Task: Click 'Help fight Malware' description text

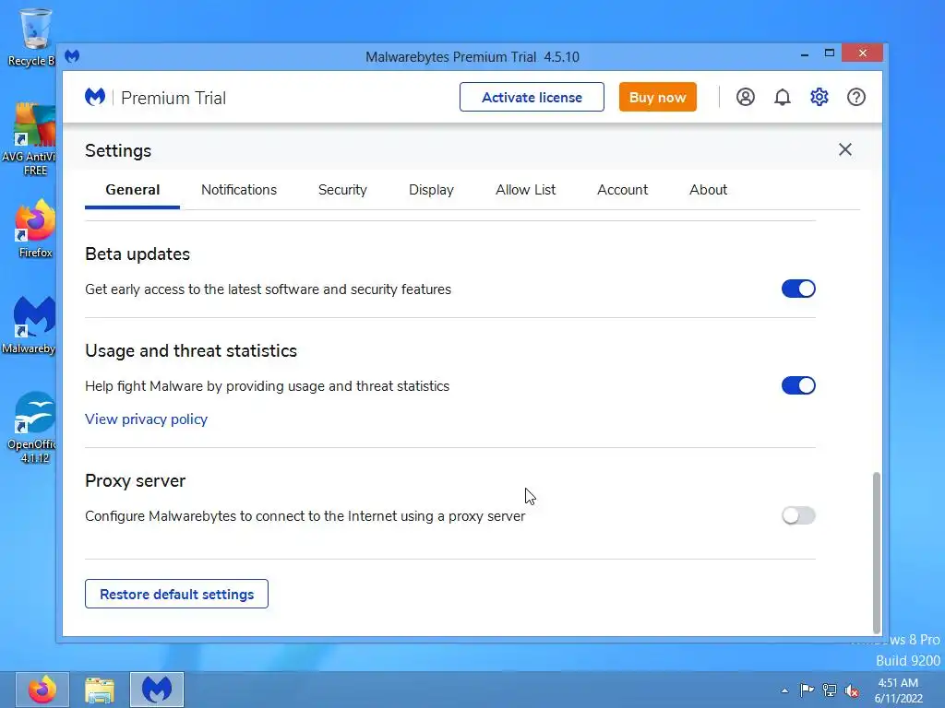Action: (x=267, y=386)
